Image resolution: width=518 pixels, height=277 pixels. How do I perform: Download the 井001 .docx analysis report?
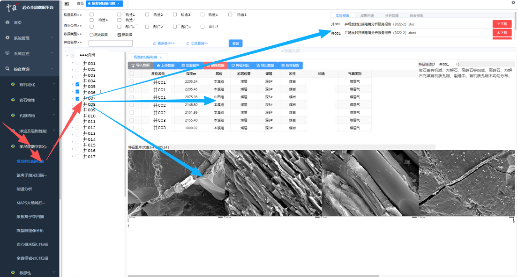click(x=502, y=33)
